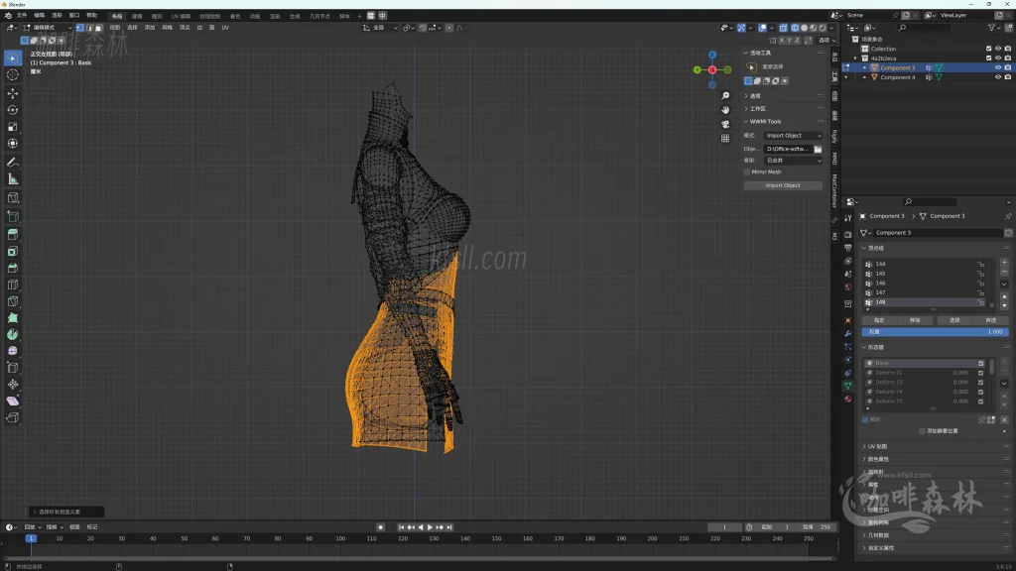Open the edit mode selector dropdown
Image resolution: width=1016 pixels, height=571 pixels.
(x=48, y=28)
